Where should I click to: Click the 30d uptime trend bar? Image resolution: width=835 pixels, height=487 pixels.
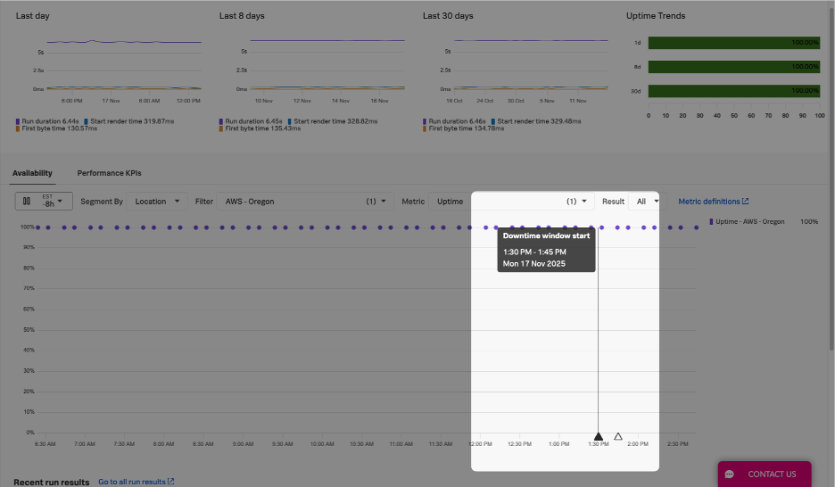[x=733, y=91]
